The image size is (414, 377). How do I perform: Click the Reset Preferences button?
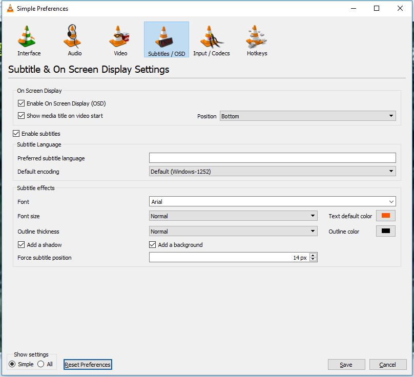click(88, 365)
